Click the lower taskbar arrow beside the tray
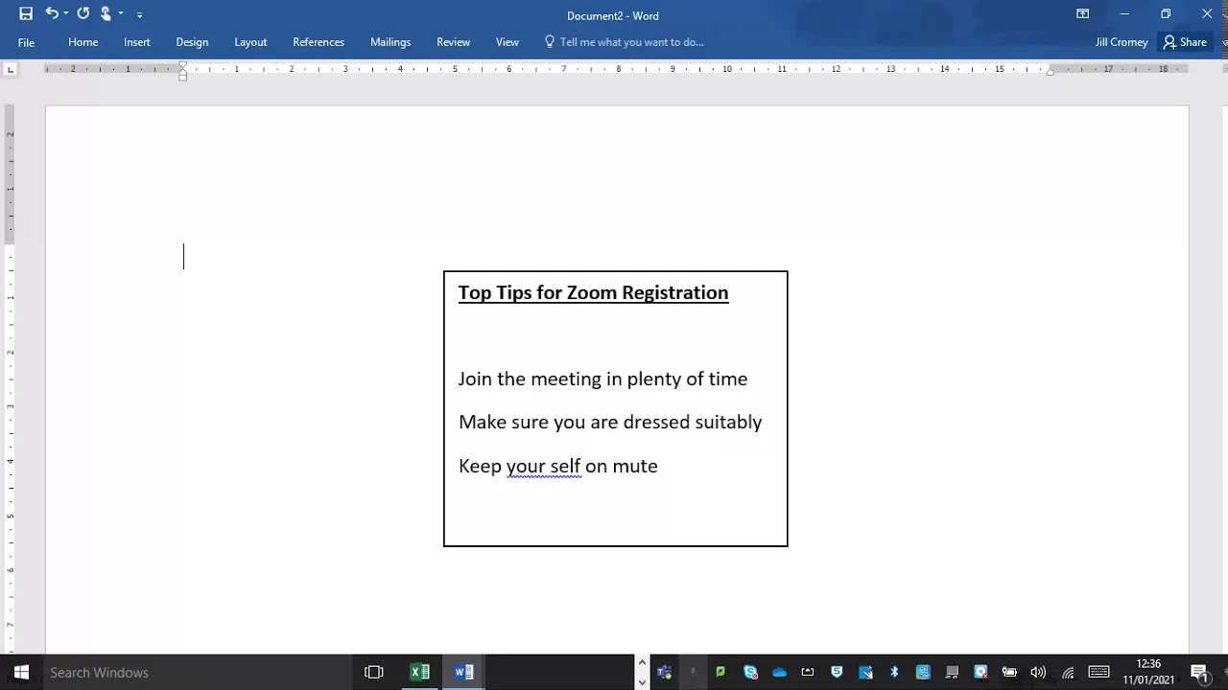Screen dimensions: 1228x690 (642, 682)
